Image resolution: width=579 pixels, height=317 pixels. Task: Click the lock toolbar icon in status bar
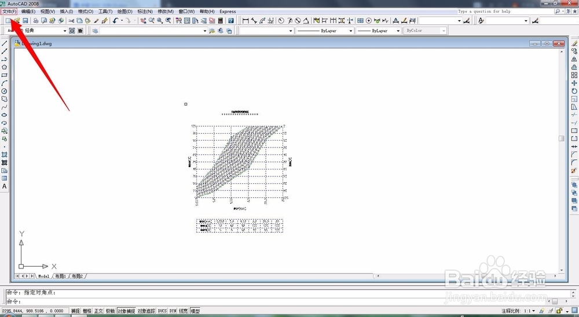pos(559,311)
